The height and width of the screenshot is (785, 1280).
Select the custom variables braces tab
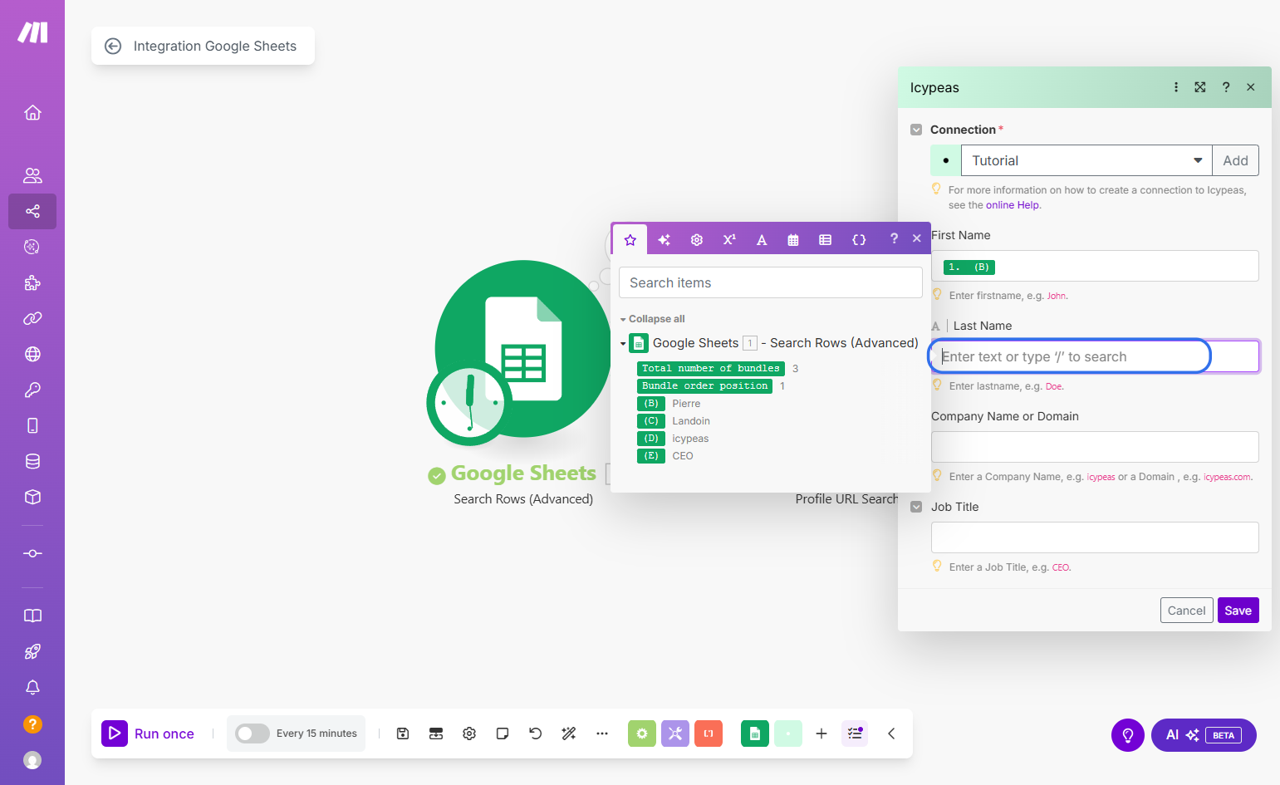tap(859, 239)
